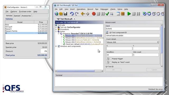Click the pause test run icon
The width and height of the screenshot is (169, 95).
pos(138,14)
